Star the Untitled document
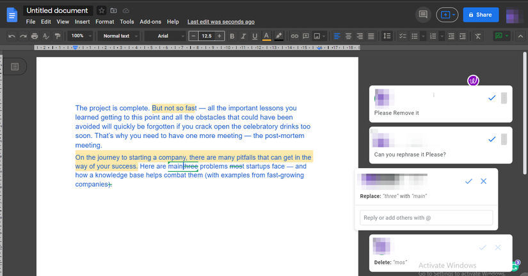The height and width of the screenshot is (276, 528). [101, 11]
